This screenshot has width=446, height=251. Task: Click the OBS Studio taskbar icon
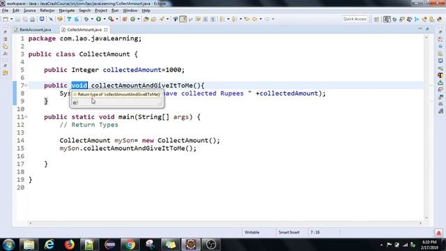pyautogui.click(x=210, y=245)
